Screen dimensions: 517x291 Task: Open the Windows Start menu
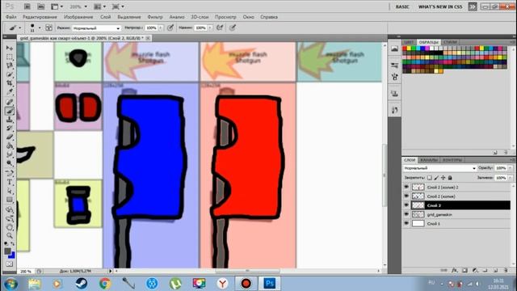click(x=11, y=284)
